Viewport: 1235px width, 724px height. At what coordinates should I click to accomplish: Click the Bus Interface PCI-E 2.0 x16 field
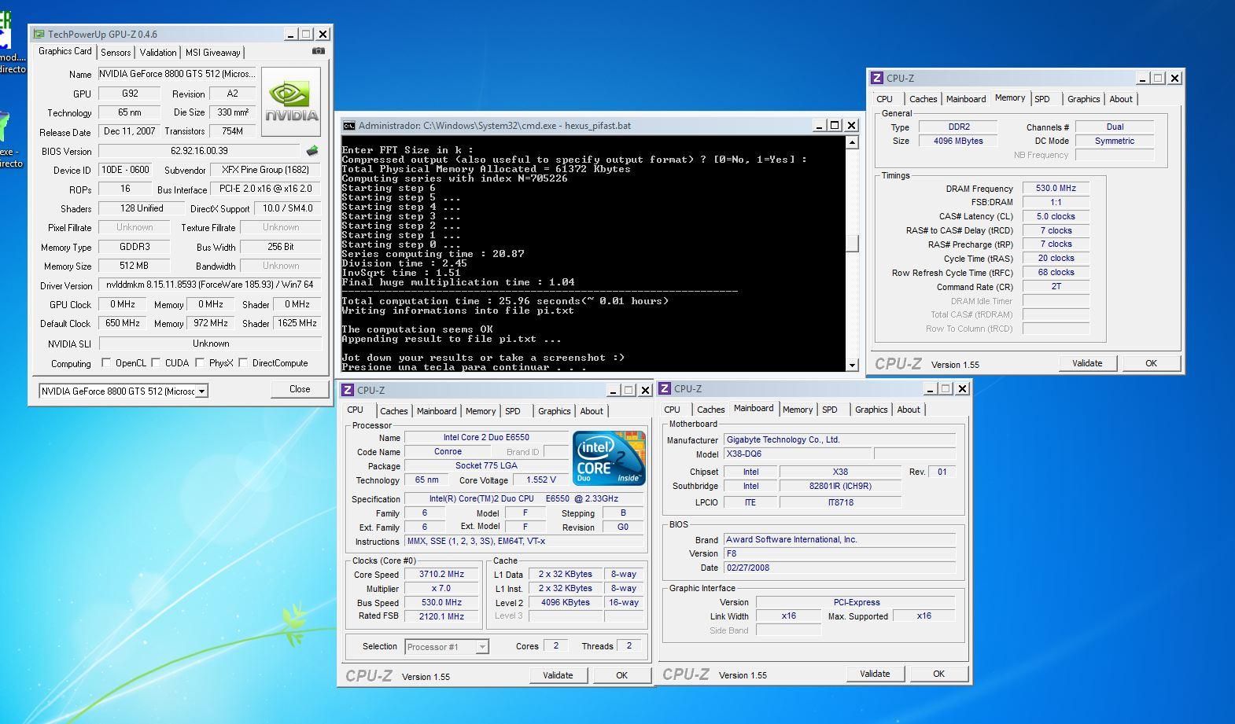[266, 189]
